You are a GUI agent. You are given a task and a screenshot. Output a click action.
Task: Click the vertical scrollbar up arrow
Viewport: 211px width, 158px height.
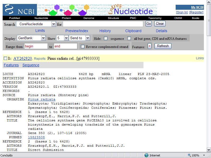pos(209,2)
